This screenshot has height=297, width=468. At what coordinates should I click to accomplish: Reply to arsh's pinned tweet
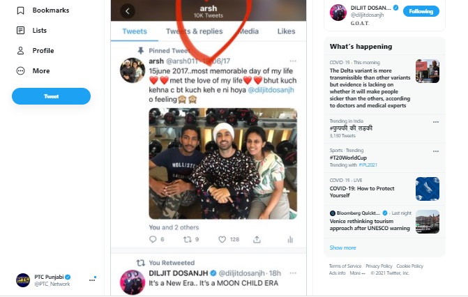coord(153,239)
